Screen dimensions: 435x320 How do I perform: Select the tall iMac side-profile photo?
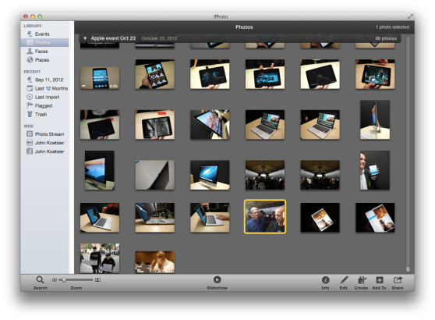[x=375, y=119]
